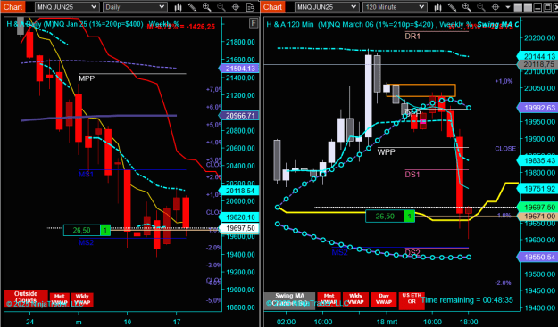
Task: Click the MS2 label on Daily chart
Action: 86,242
